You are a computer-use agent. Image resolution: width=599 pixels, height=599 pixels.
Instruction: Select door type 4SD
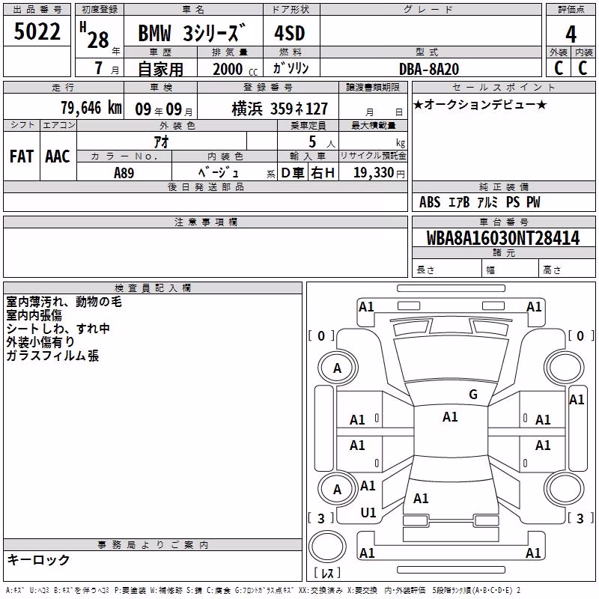290,33
